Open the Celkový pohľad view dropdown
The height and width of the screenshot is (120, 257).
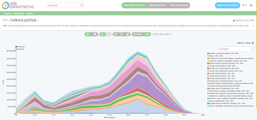coord(24,20)
